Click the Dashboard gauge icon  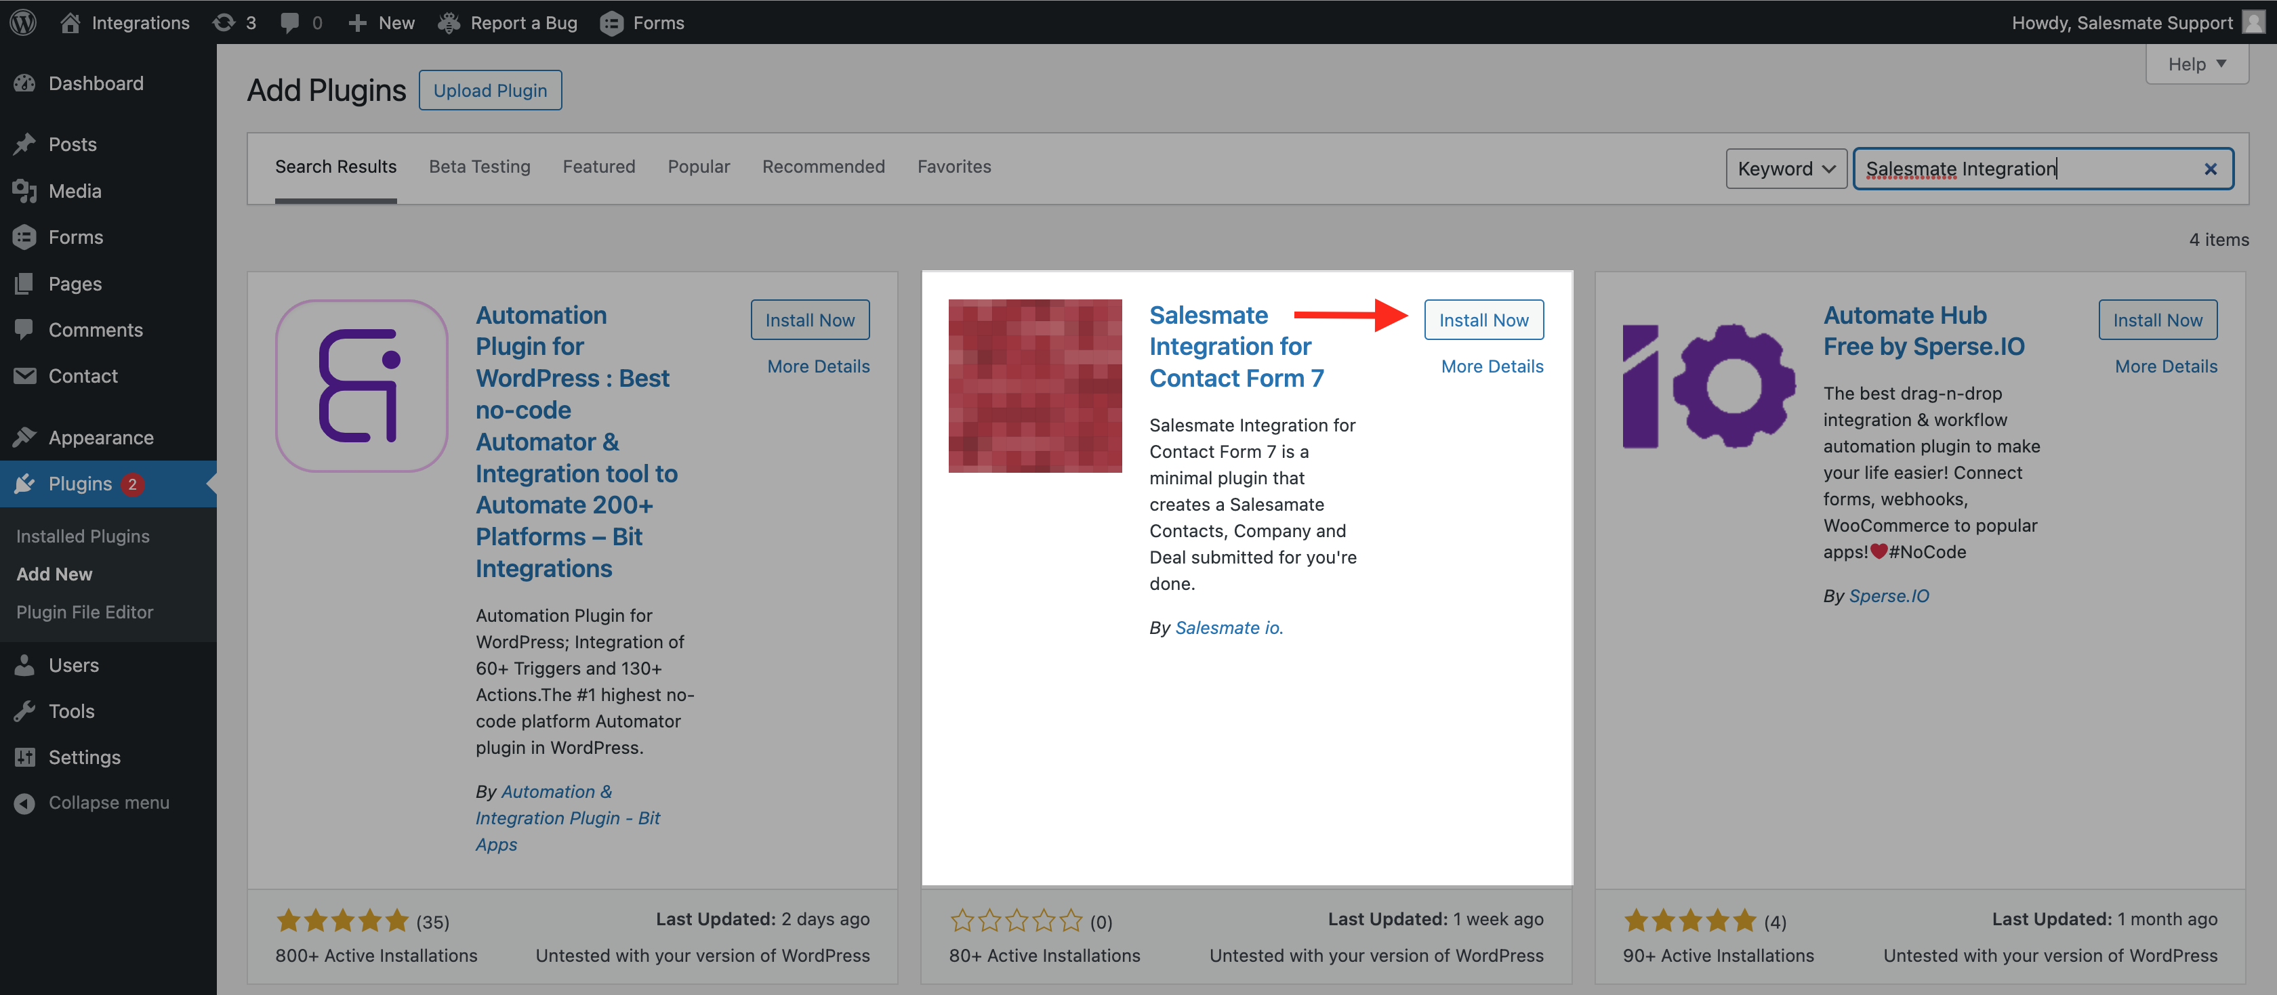coord(25,83)
